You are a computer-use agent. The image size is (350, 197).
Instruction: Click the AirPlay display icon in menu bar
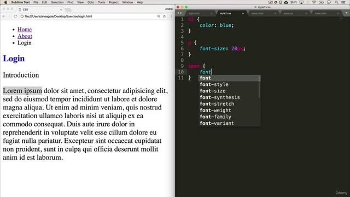[301, 2]
